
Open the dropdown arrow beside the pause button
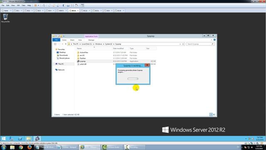click(38, 5)
